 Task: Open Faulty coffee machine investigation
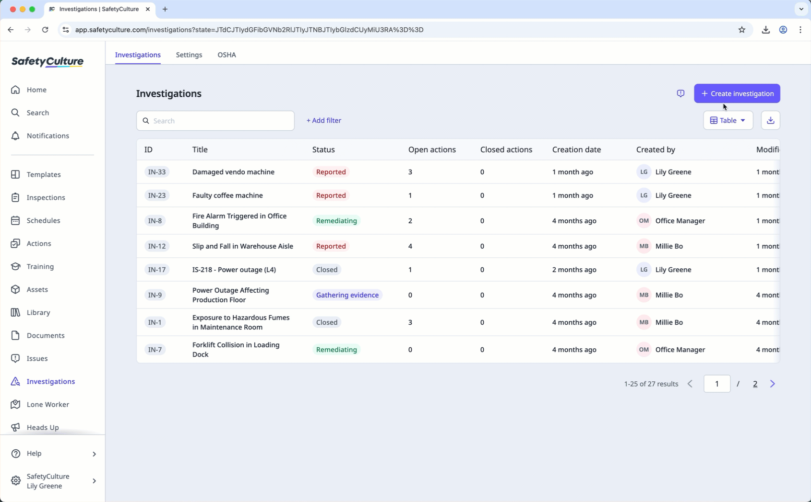[227, 195]
